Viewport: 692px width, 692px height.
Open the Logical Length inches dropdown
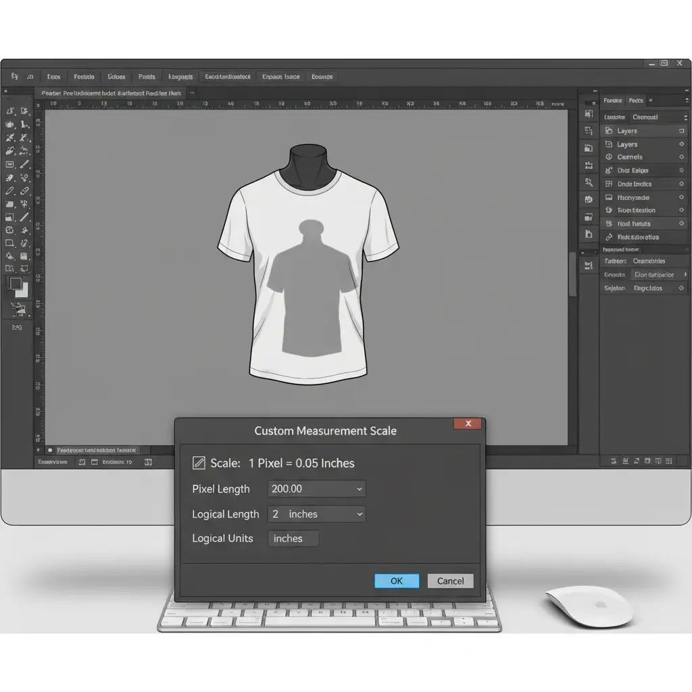[x=360, y=514]
